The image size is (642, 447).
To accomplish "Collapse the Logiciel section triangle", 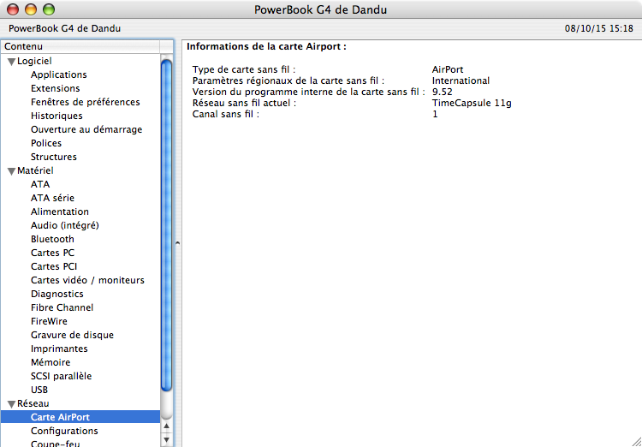I will pyautogui.click(x=11, y=62).
